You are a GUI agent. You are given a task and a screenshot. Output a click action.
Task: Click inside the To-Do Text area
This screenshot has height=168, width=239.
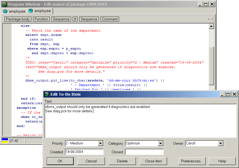pos(141,121)
